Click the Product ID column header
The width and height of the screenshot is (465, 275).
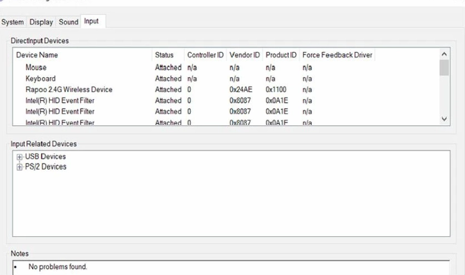281,55
